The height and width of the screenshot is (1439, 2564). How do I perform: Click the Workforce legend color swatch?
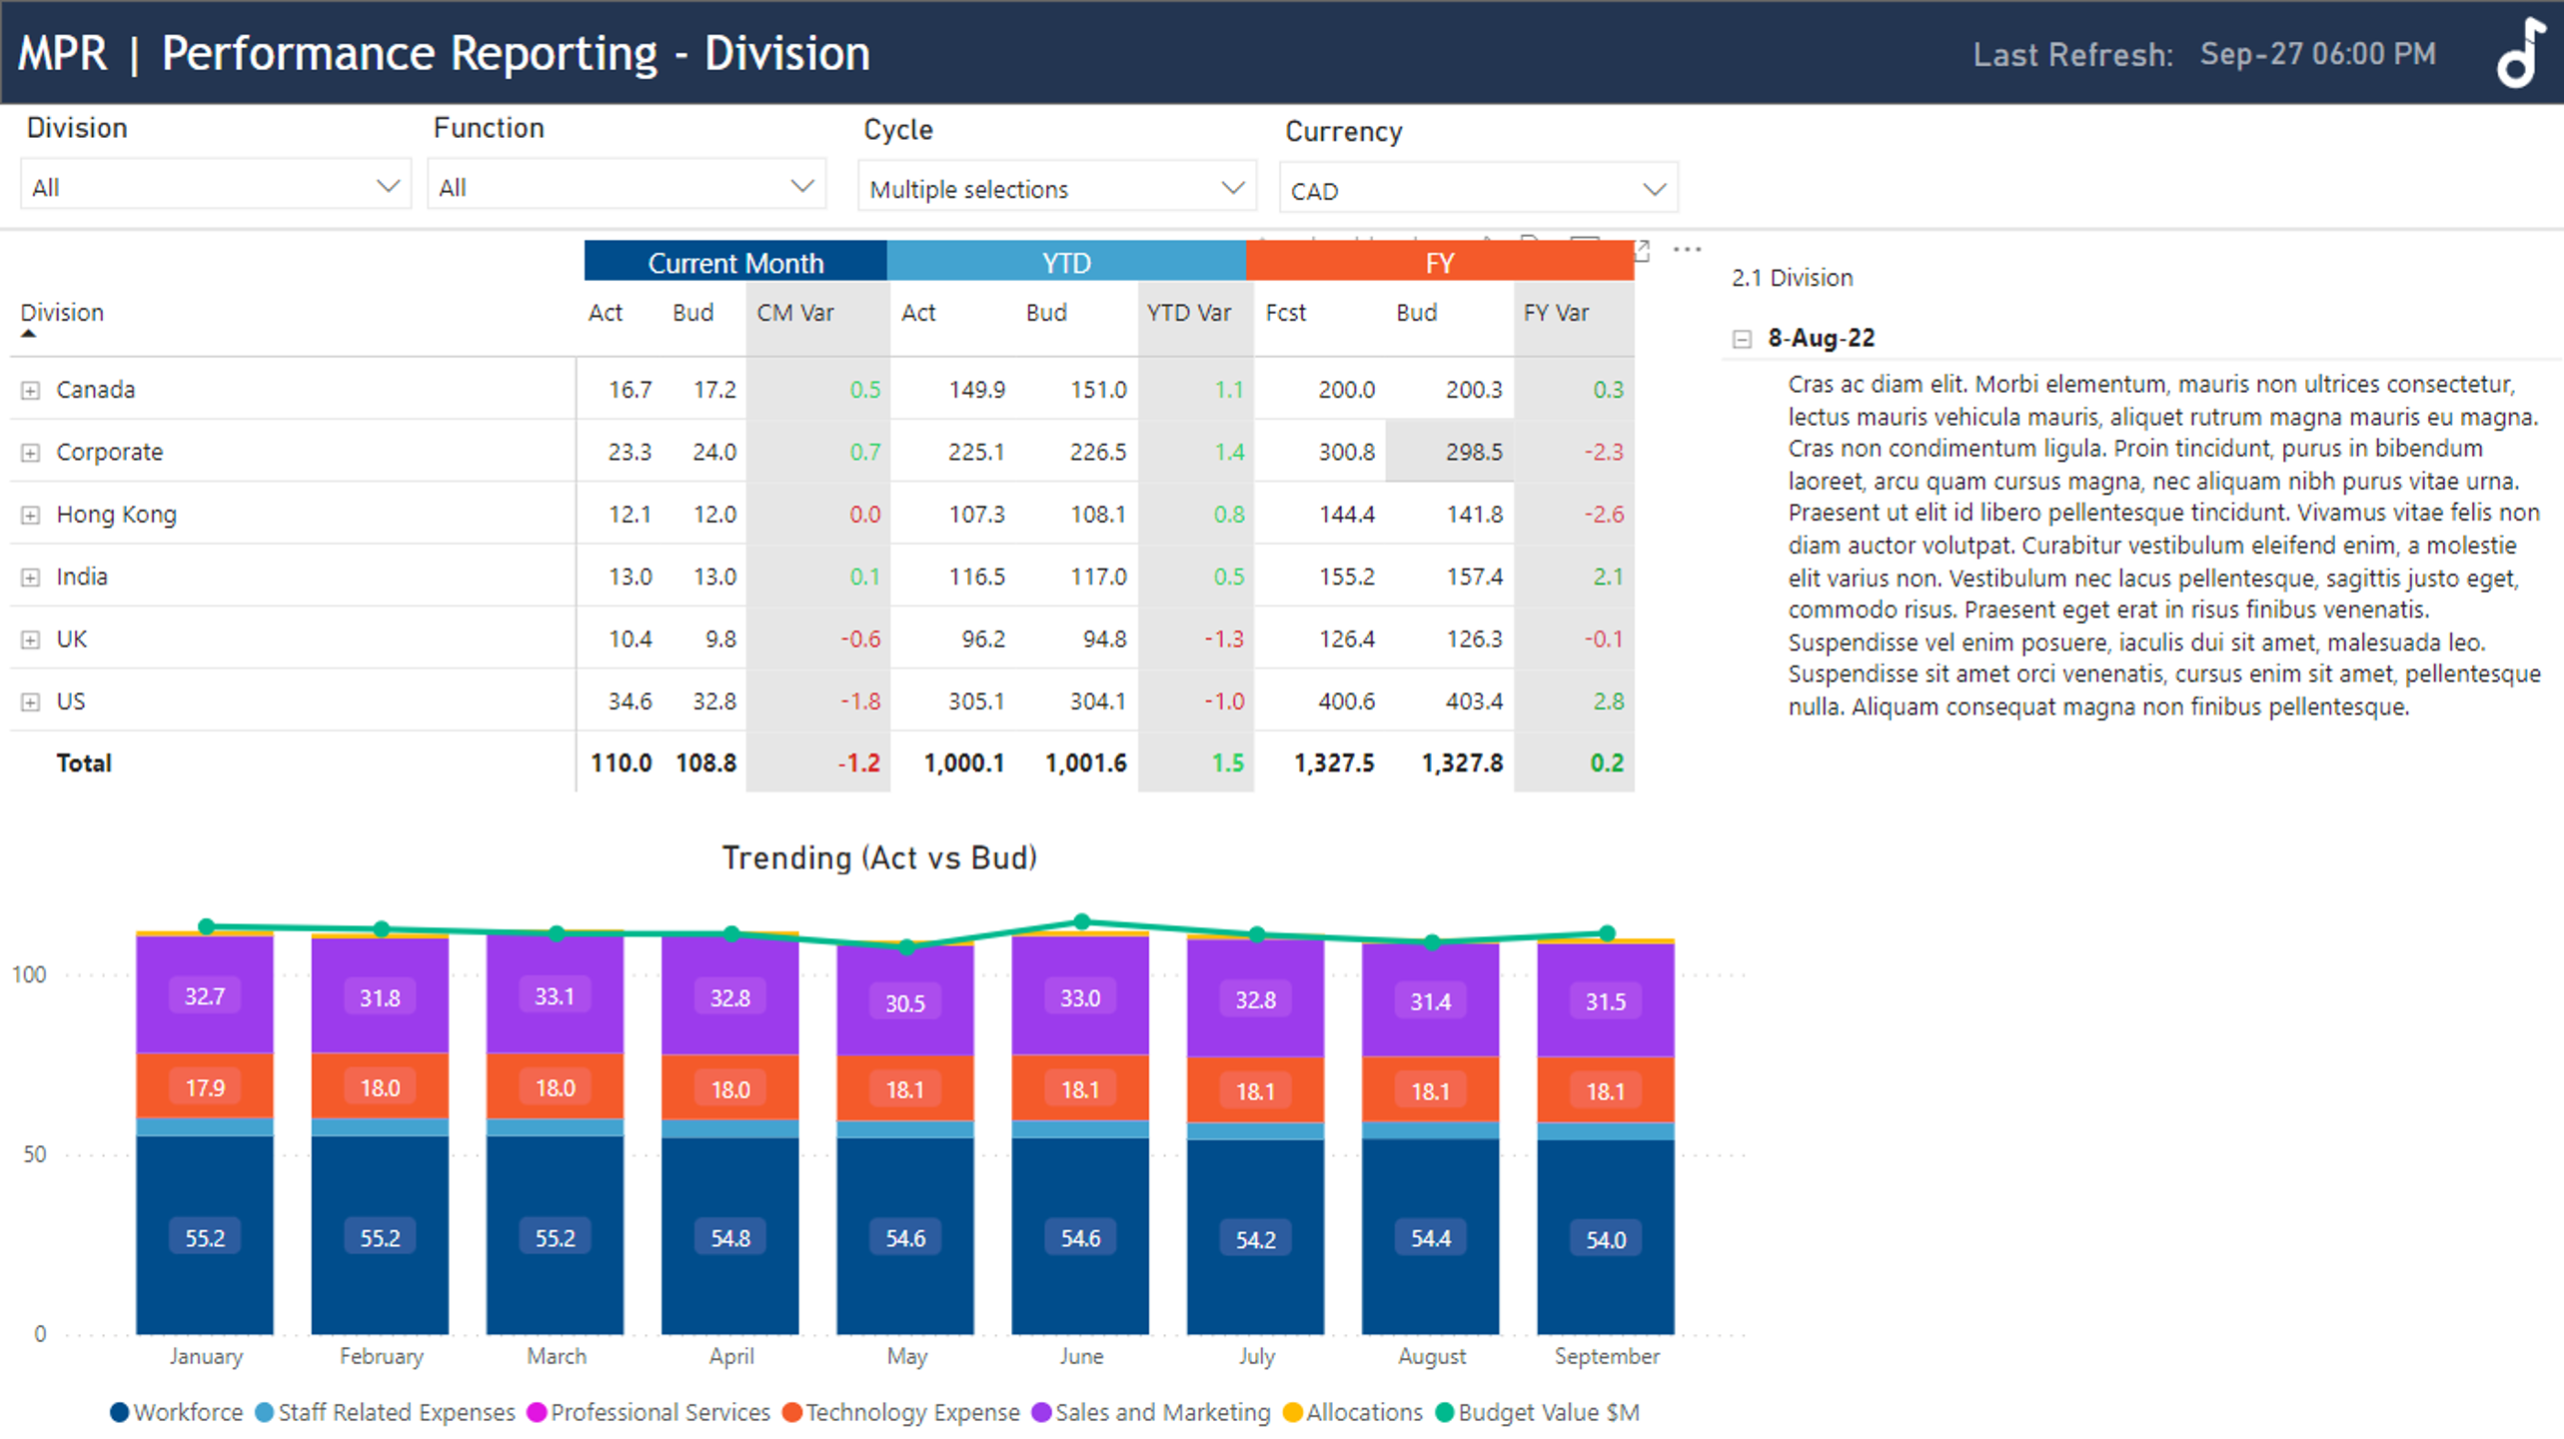[x=120, y=1413]
